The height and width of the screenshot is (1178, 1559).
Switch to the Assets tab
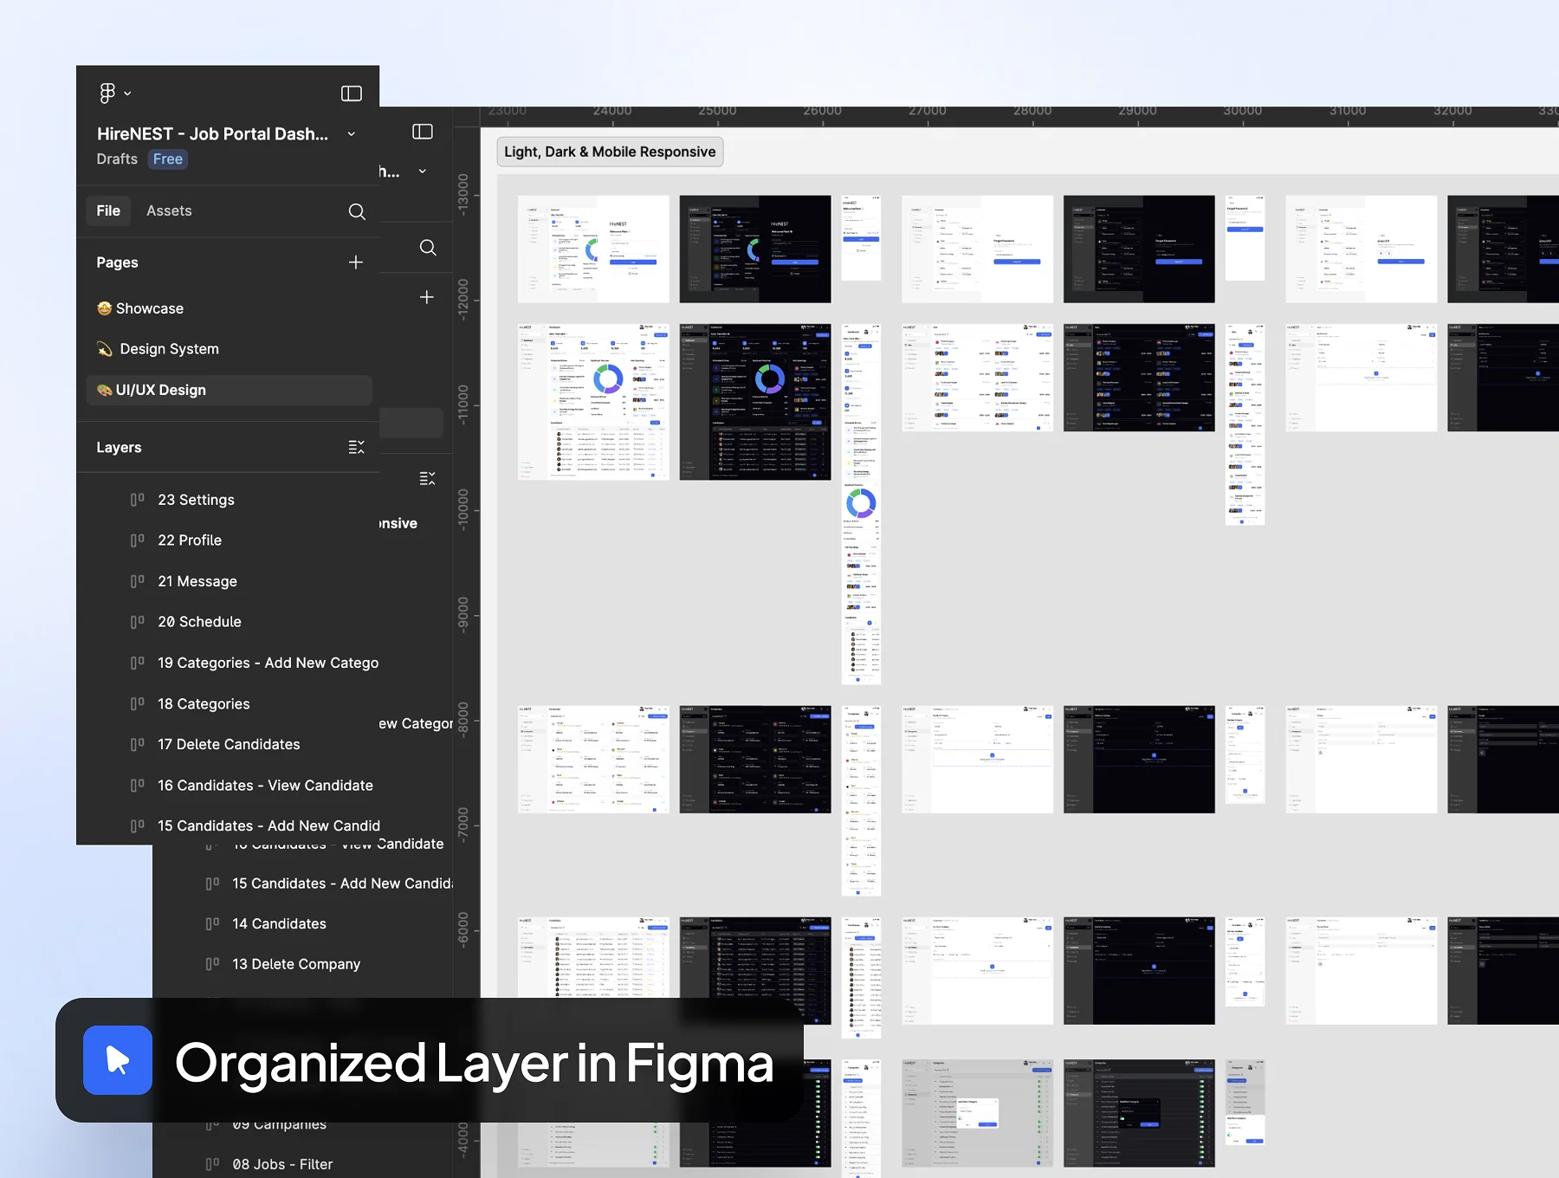(x=169, y=210)
